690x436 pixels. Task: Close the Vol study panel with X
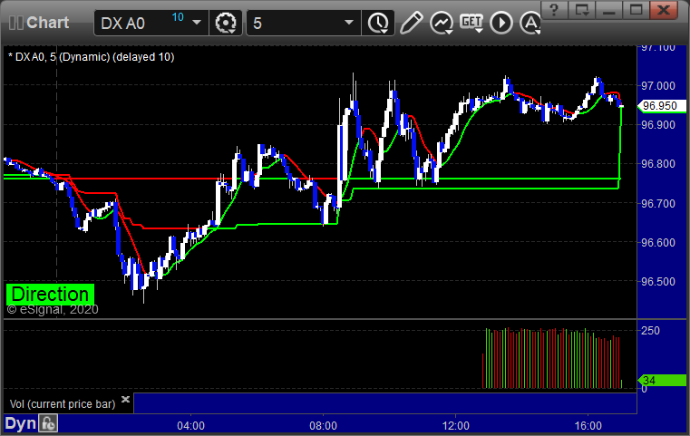pos(125,400)
